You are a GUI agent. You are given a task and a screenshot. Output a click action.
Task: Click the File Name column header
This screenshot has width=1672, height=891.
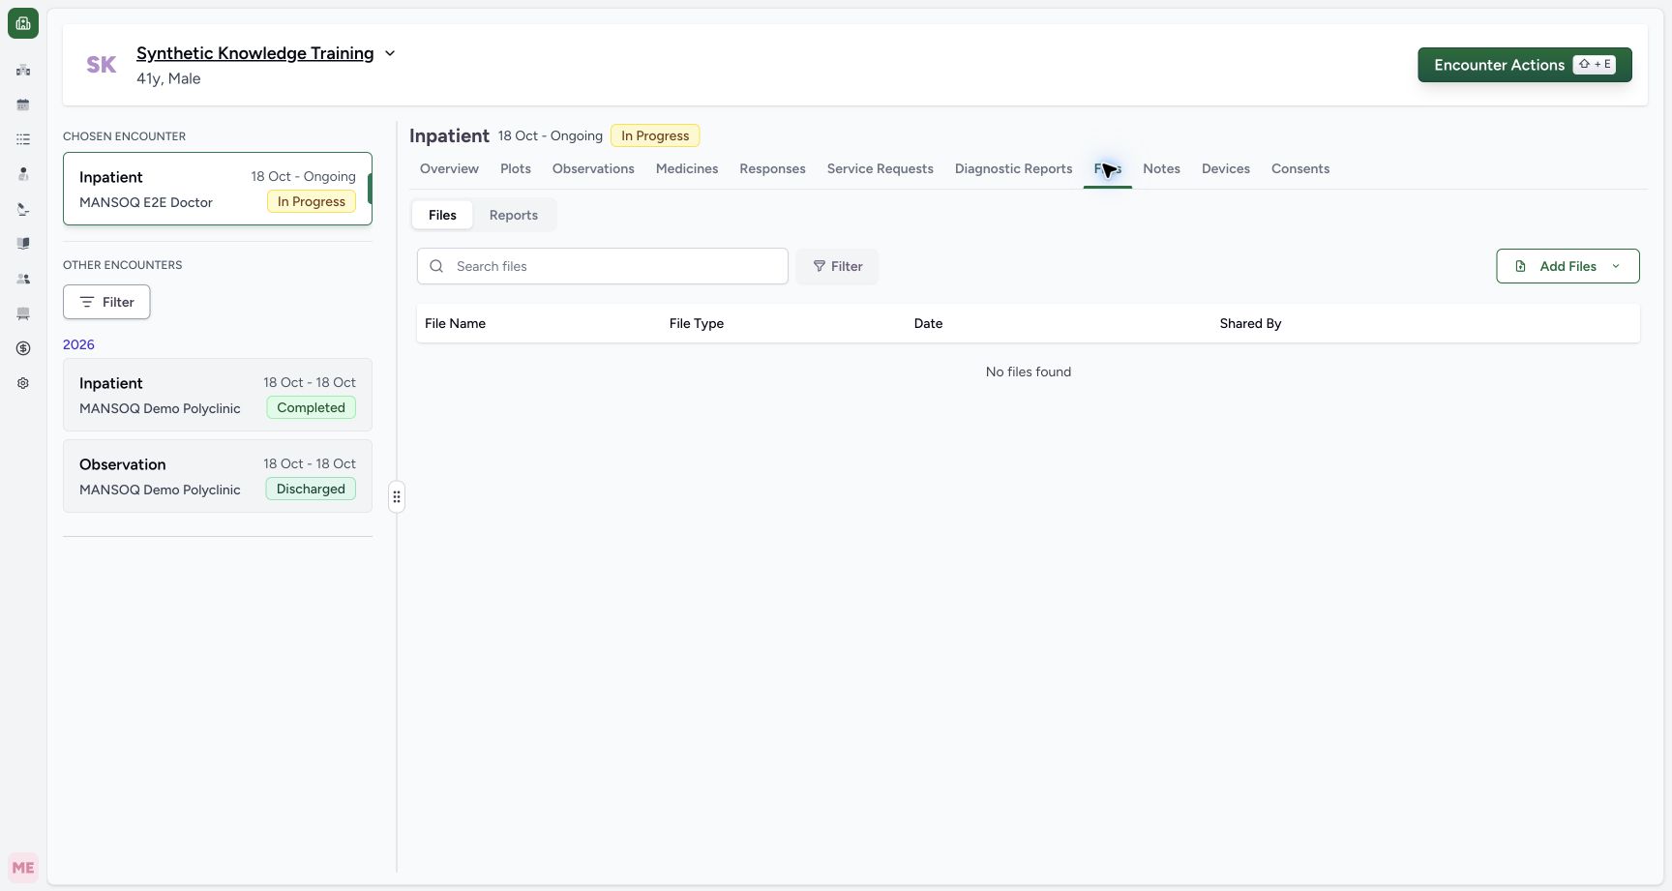coord(456,323)
